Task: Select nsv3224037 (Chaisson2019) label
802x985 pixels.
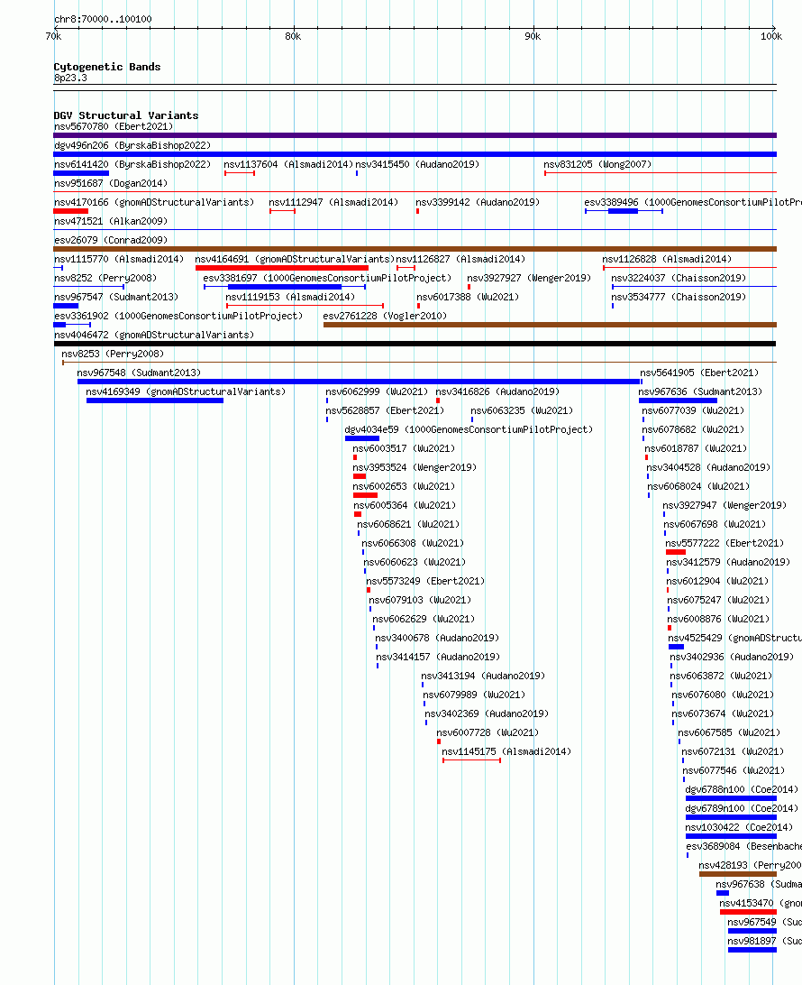Action: coord(679,278)
